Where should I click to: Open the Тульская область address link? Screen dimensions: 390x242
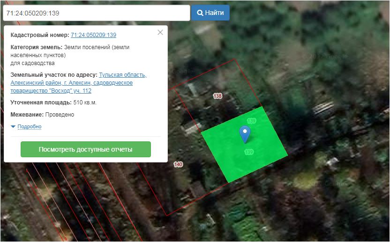click(x=79, y=83)
